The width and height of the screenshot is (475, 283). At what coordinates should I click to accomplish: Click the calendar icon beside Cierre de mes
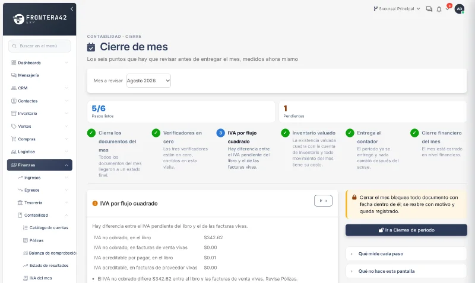tap(91, 47)
